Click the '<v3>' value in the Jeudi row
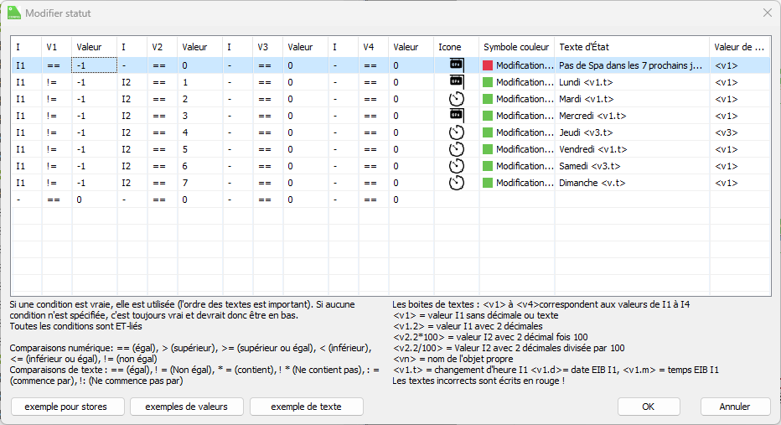The image size is (781, 425). click(x=727, y=132)
